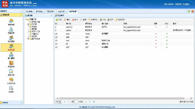
Task: Open the department management sidebar icon
Action: click(11, 54)
